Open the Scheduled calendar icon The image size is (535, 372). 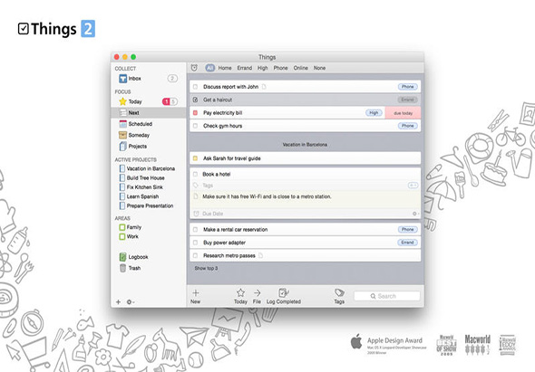122,124
